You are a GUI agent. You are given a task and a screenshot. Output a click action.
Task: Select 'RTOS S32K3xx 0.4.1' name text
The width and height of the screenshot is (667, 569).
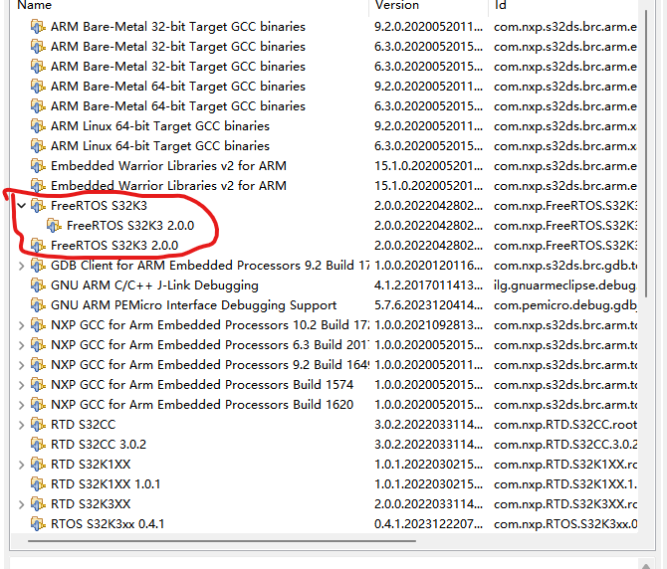(108, 524)
